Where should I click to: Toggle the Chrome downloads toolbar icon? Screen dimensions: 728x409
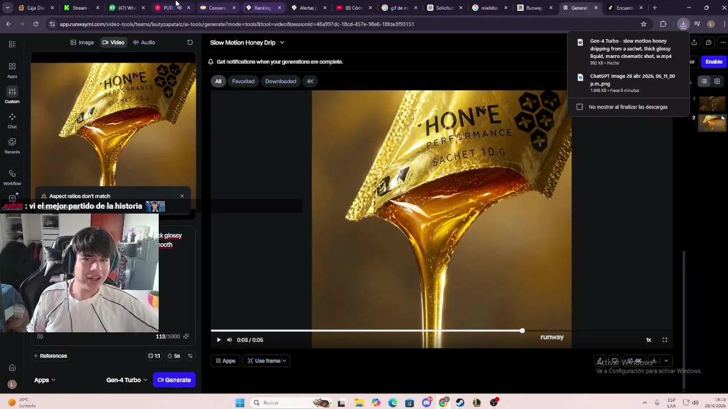[x=683, y=24]
